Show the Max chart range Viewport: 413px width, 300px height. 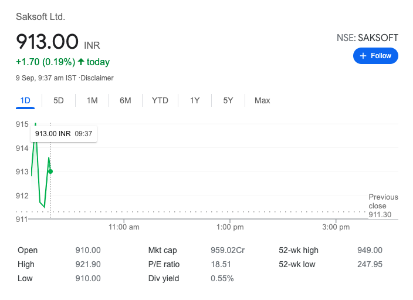click(262, 100)
